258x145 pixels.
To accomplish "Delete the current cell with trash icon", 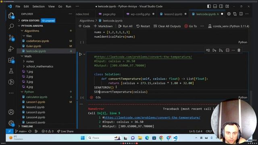I will (239, 50).
